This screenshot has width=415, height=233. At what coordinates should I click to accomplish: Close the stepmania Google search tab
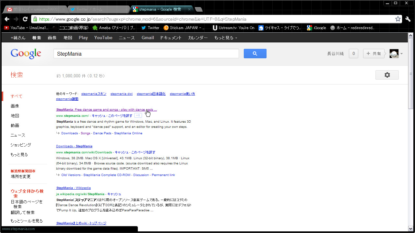pyautogui.click(x=189, y=9)
